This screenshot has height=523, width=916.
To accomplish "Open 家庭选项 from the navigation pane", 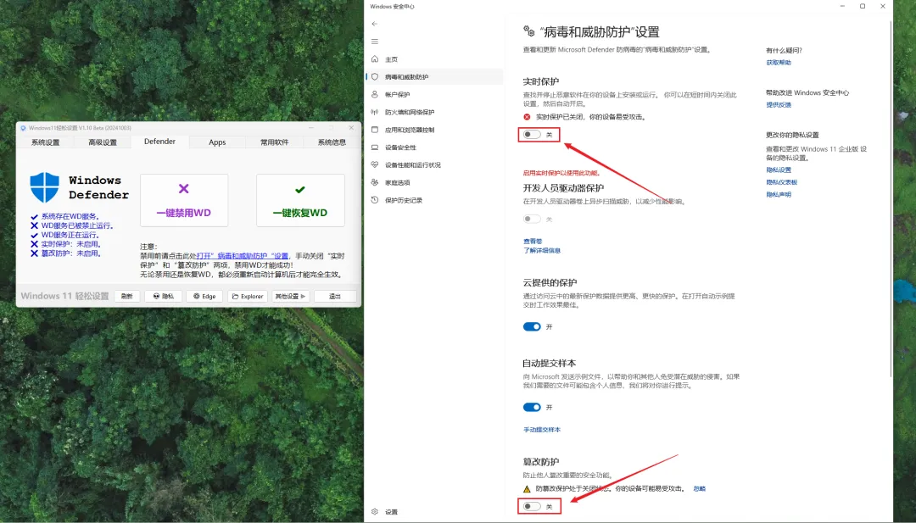I will pos(394,181).
